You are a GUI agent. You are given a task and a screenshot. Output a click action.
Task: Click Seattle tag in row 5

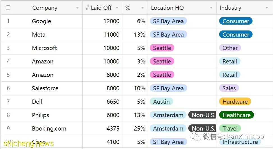click(x=162, y=75)
